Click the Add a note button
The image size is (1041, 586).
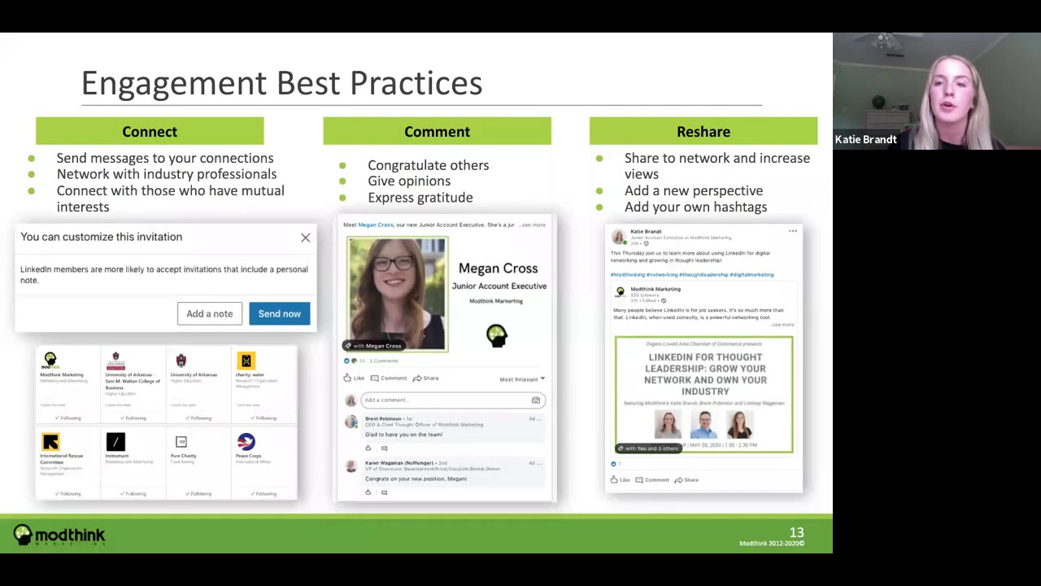209,313
